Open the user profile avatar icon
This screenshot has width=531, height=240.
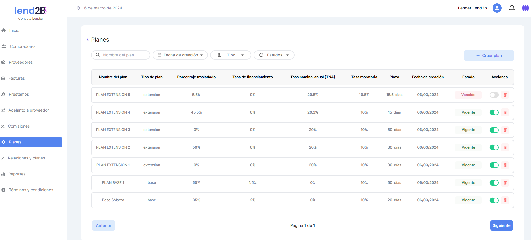[x=497, y=8]
